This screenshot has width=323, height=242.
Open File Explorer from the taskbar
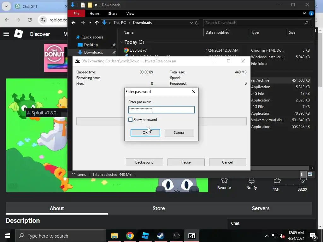(x=114, y=236)
